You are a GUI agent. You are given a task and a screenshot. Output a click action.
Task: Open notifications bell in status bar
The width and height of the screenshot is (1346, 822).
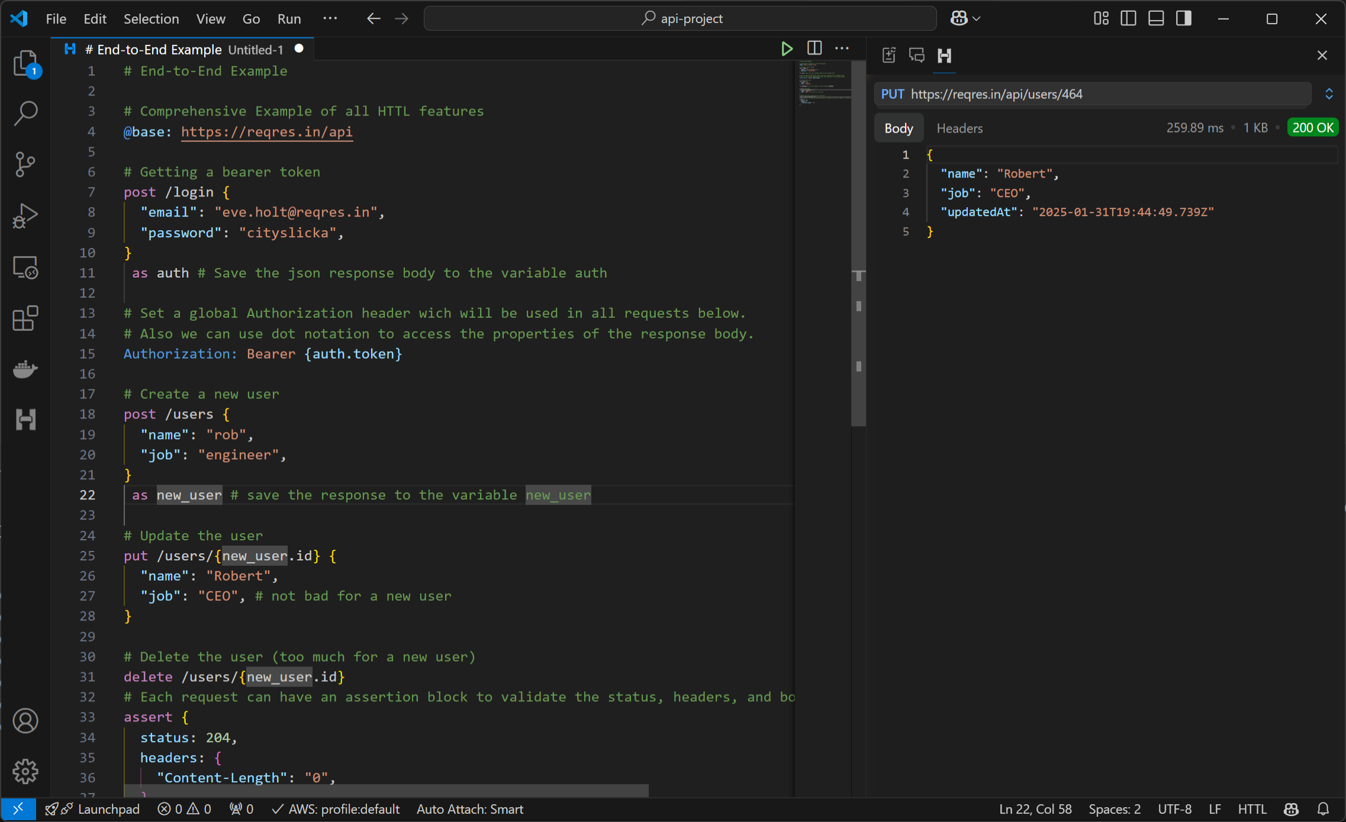[x=1324, y=809]
